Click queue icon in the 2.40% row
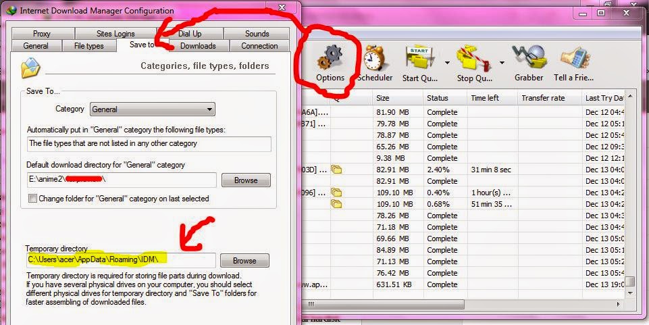Image resolution: width=649 pixels, height=325 pixels. [336, 170]
